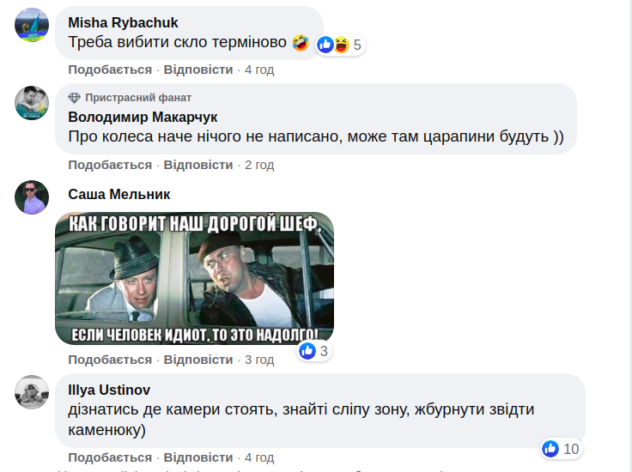Open the meme image in Саша Мельник's comment
Screen dimensions: 632x472
tap(194, 278)
